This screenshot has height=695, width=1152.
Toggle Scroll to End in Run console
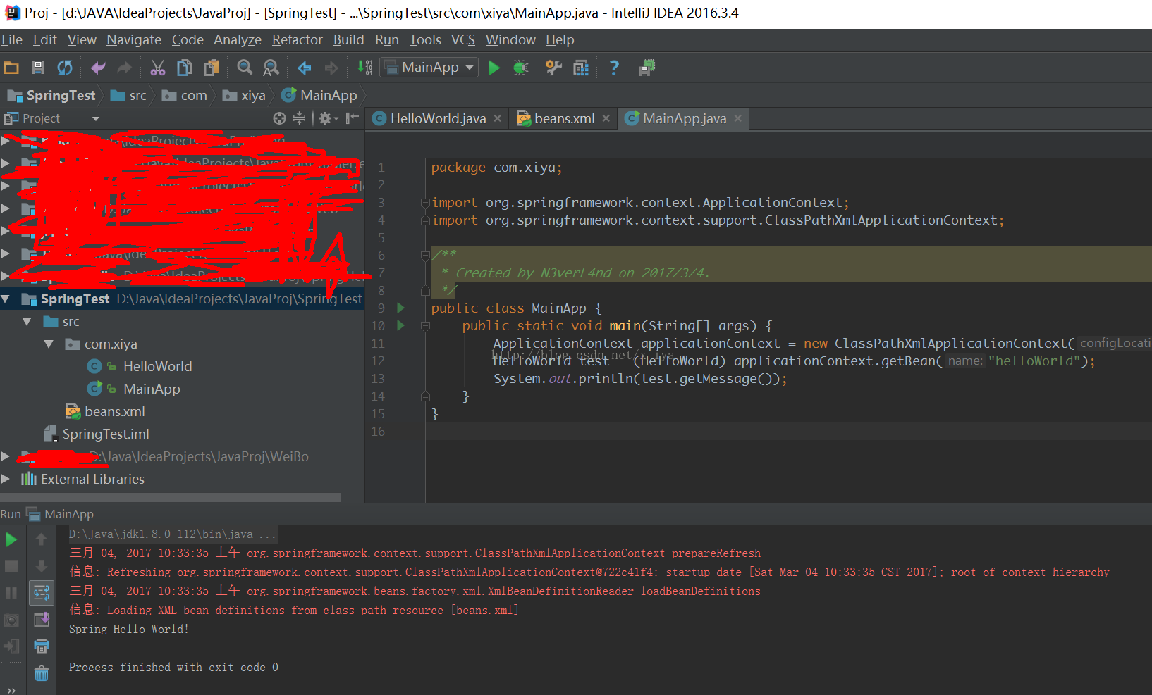pos(42,620)
